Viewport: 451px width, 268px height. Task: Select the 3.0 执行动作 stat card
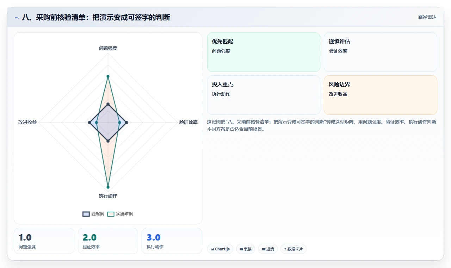point(172,241)
